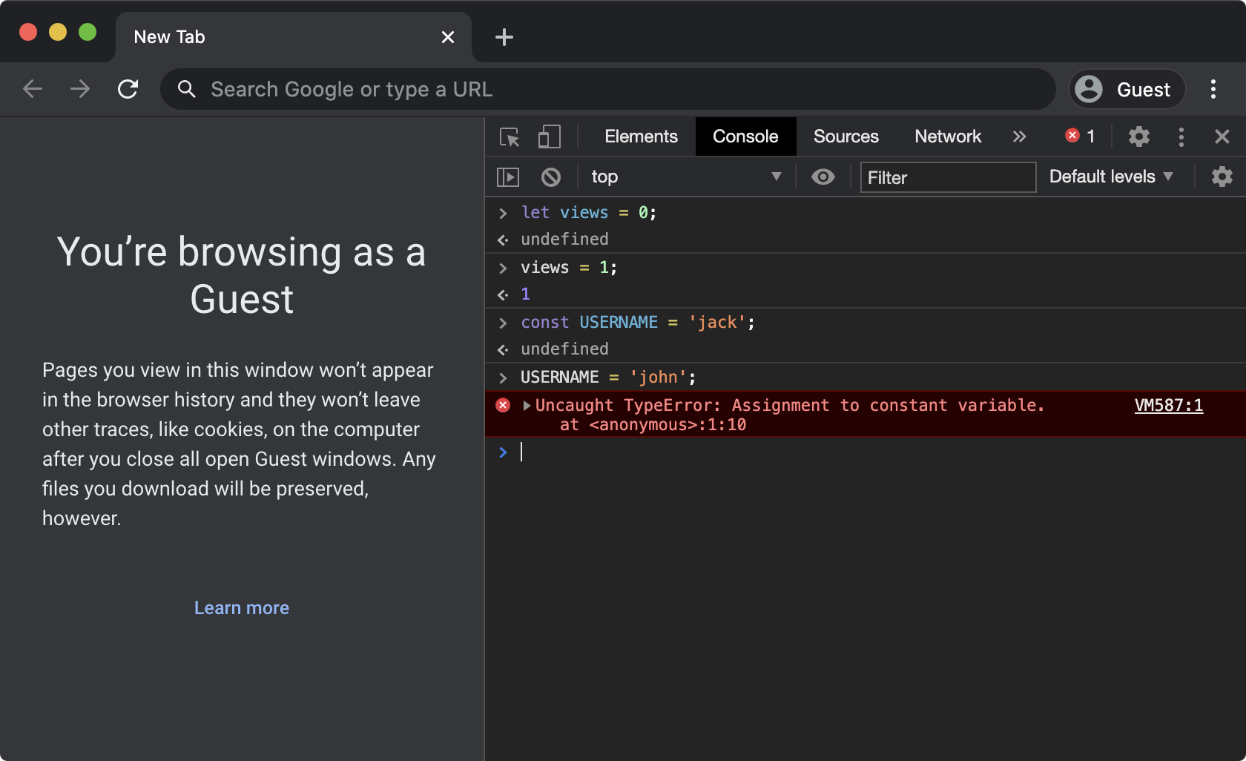The image size is (1246, 761).
Task: Click 'undefined' output under const USERNAME
Action: [564, 349]
